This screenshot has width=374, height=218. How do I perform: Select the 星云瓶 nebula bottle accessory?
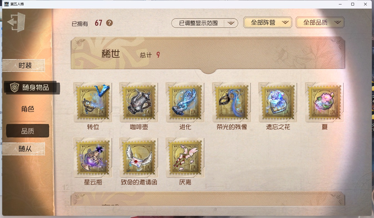93,157
